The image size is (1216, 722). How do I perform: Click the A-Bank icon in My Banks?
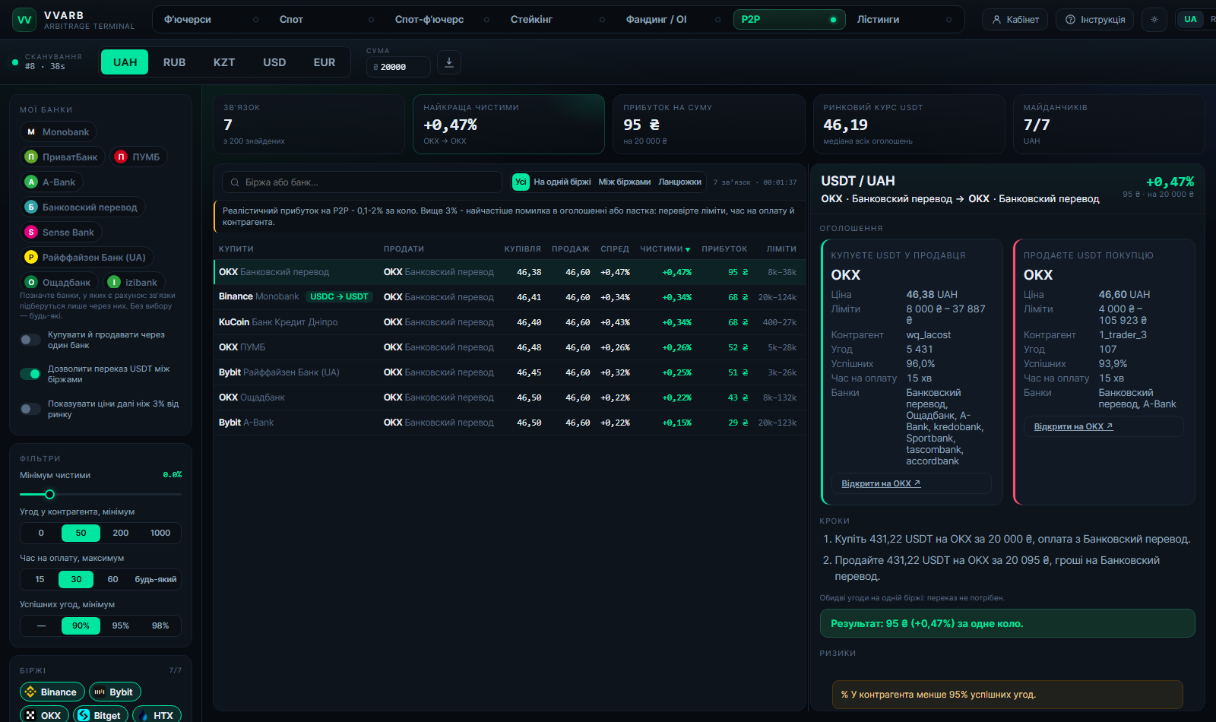[x=31, y=182]
